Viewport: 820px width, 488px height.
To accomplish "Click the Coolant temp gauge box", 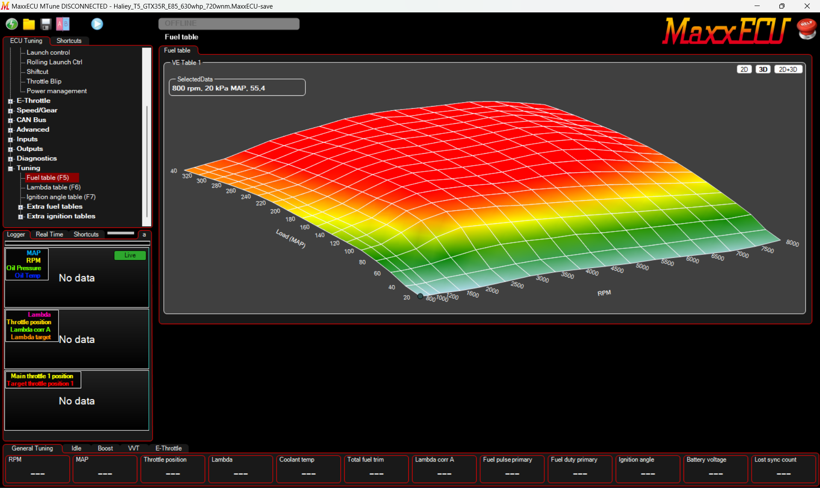I will [x=309, y=469].
